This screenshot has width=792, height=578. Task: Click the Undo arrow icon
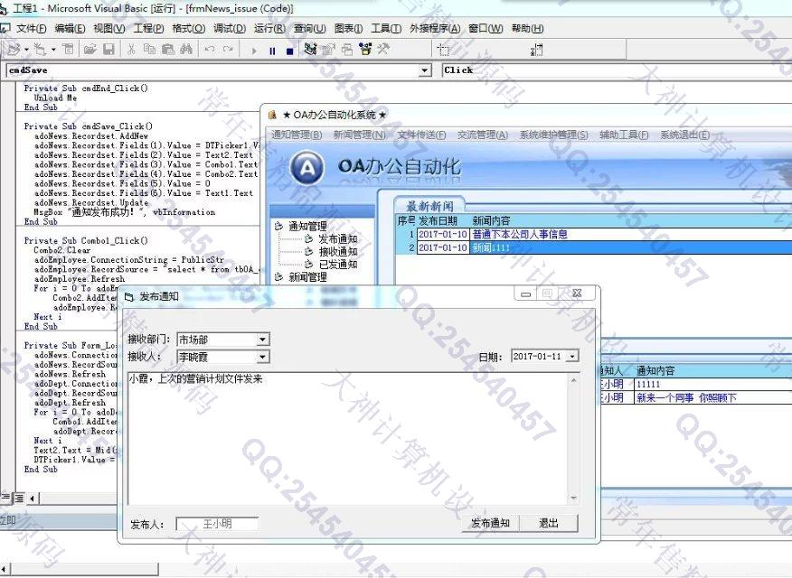point(210,50)
